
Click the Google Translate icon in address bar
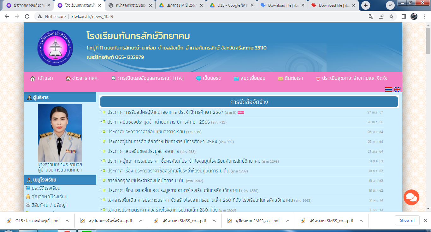[371, 16]
